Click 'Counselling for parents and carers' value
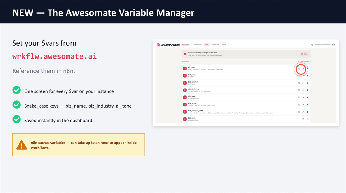Image resolution: width=346 pixels, height=193 pixels. click(202, 106)
